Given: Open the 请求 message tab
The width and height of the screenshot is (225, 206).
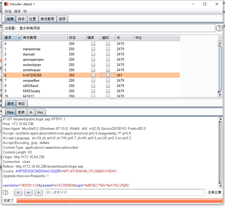Looking at the screenshot, I should [x=11, y=104].
